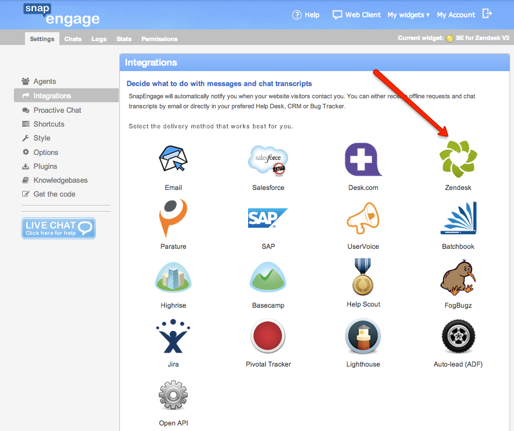Pick the SAP logo icon
The height and width of the screenshot is (431, 514).
tap(268, 218)
